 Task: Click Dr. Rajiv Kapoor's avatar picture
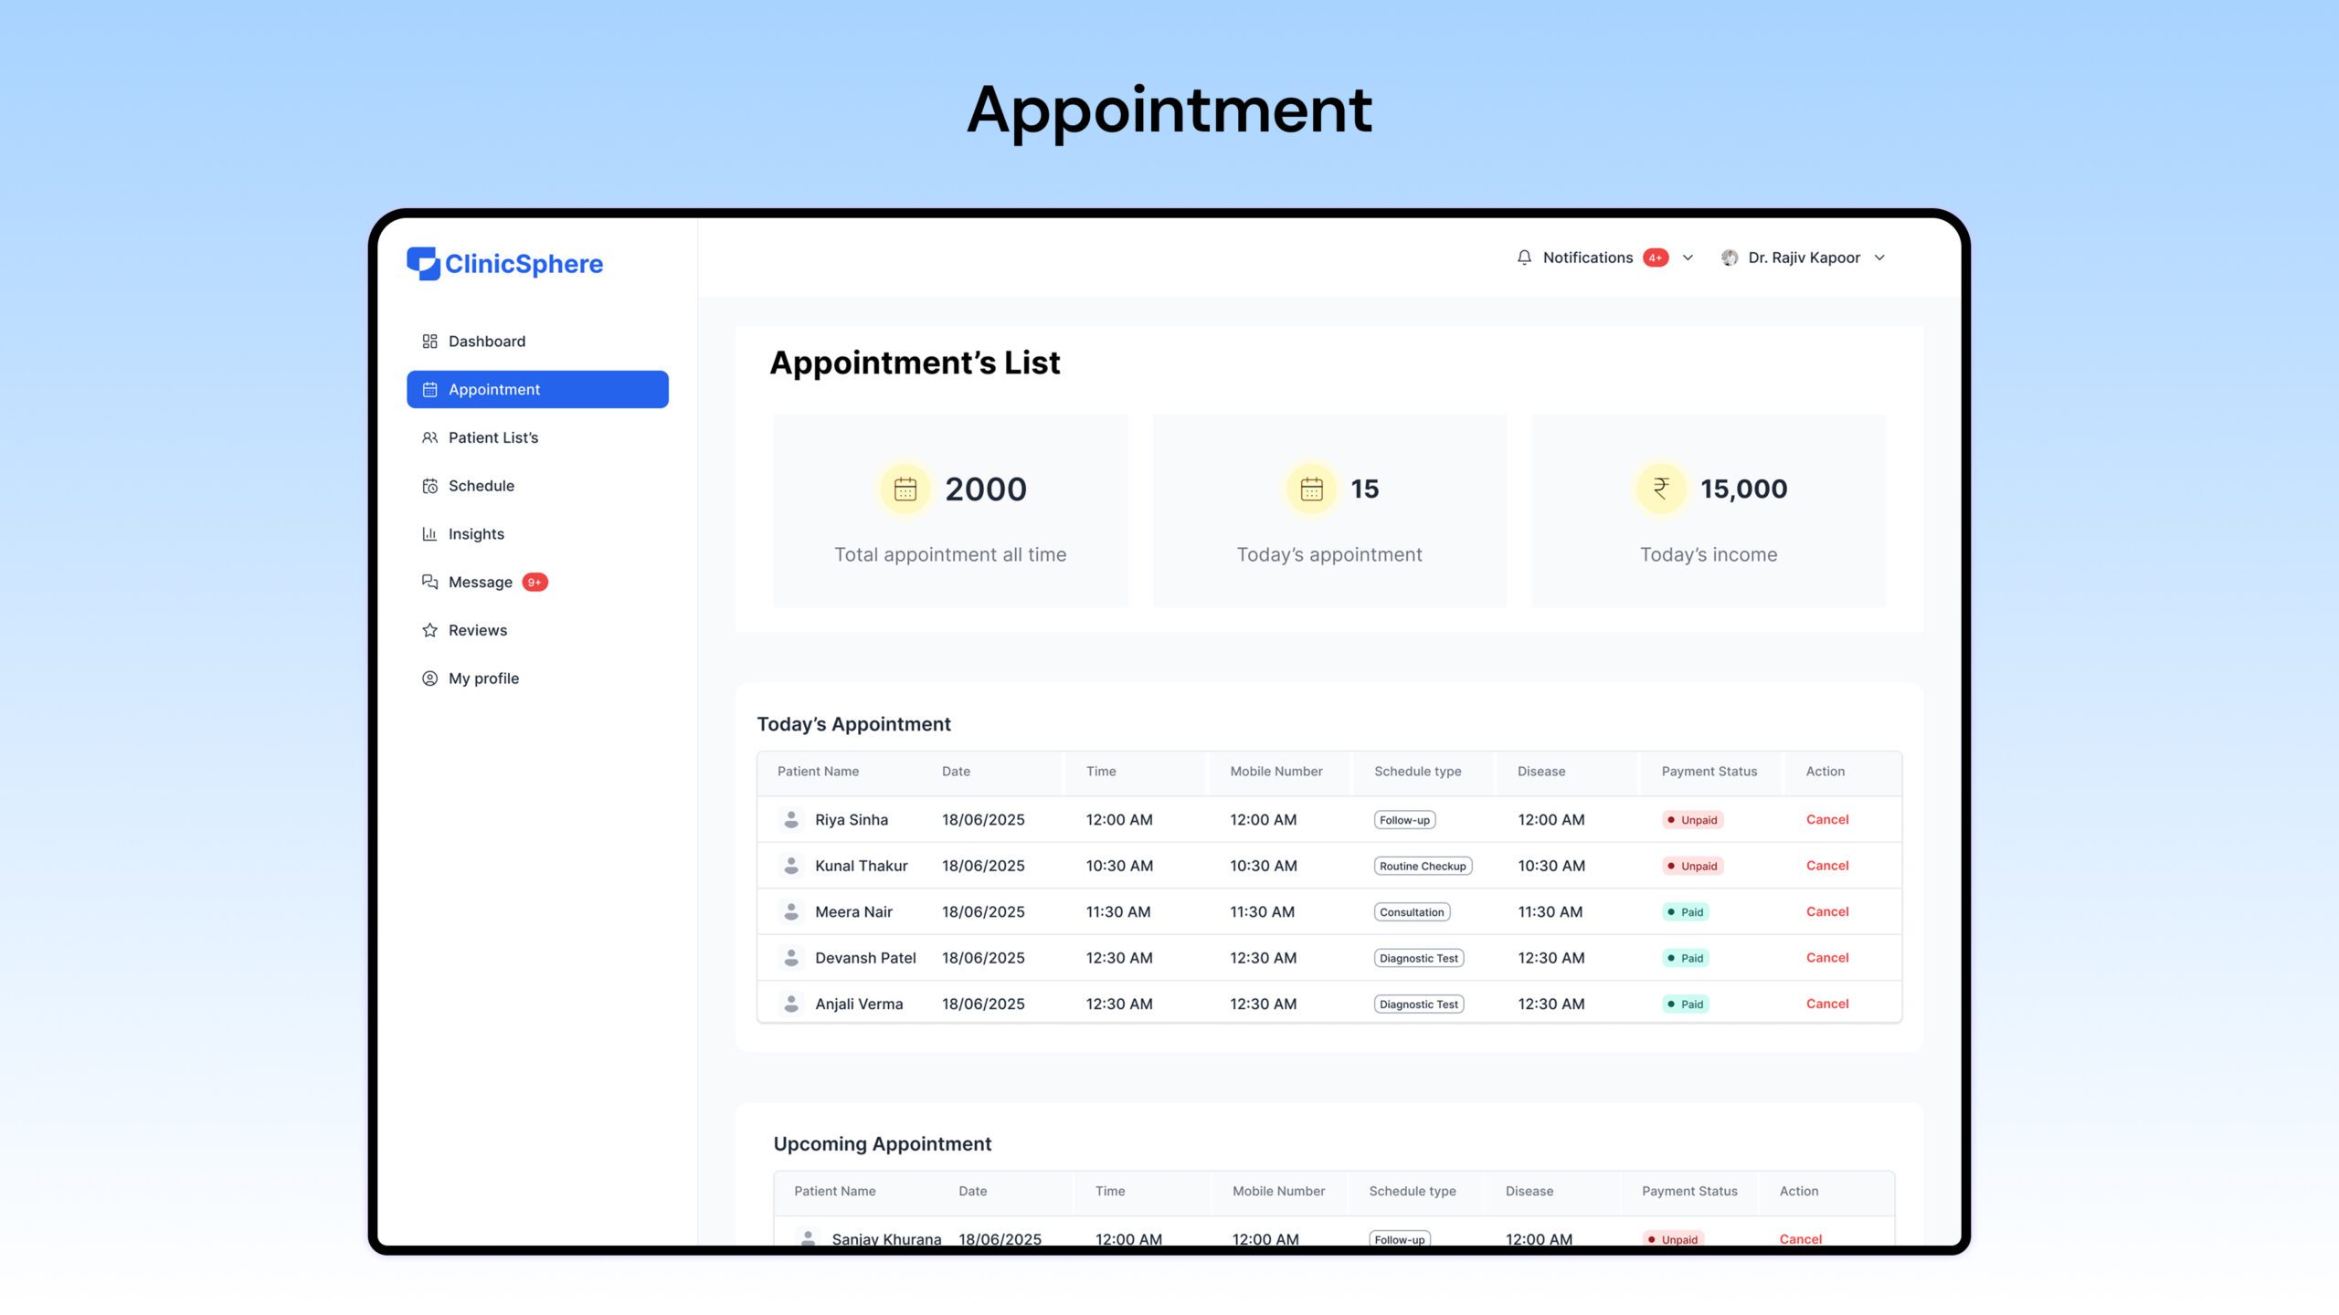click(1729, 258)
